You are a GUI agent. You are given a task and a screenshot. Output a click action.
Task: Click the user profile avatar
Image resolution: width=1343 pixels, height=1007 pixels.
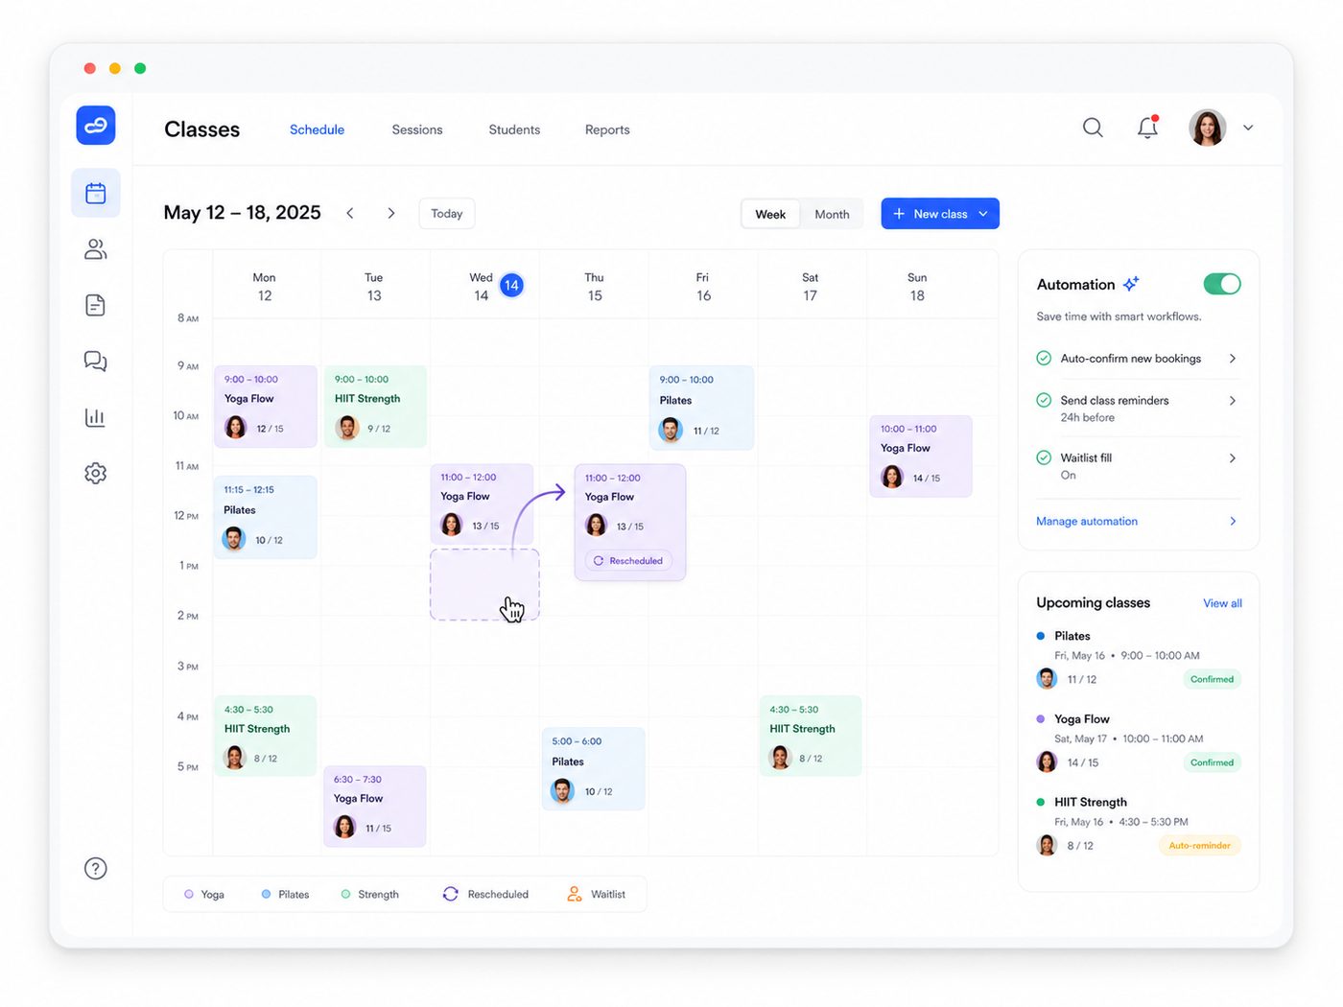[x=1208, y=128]
